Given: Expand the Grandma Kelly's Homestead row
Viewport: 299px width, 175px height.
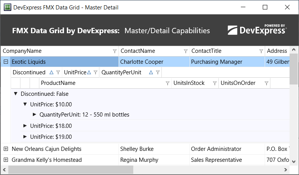Looking at the screenshot, I should (6, 160).
